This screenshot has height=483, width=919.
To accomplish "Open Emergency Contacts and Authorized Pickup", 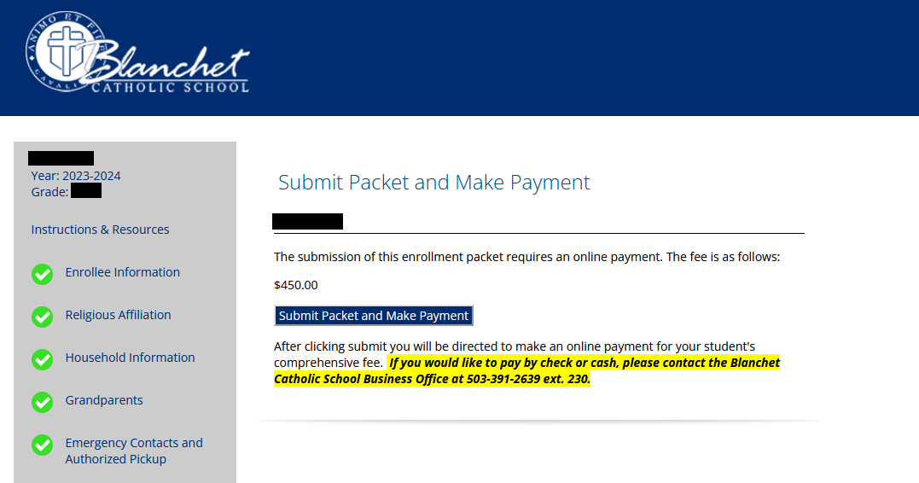I will pos(134,451).
